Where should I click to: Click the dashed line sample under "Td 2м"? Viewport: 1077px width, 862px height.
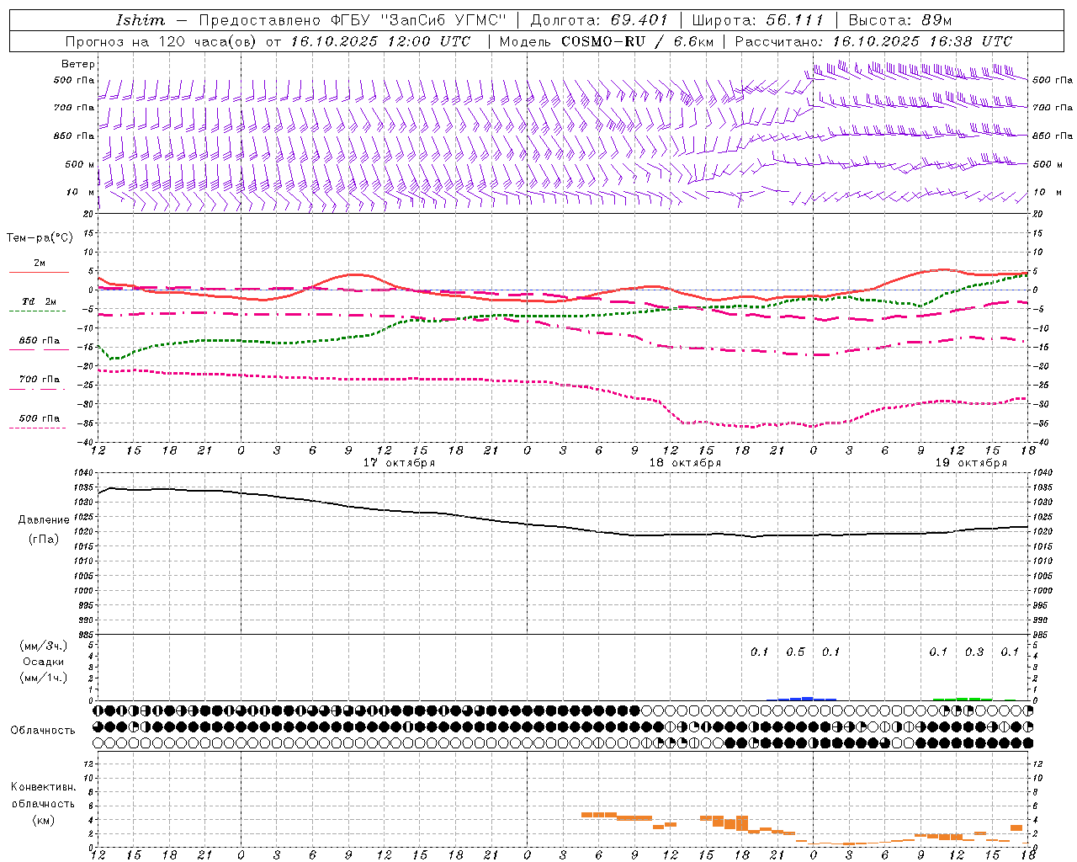(39, 311)
